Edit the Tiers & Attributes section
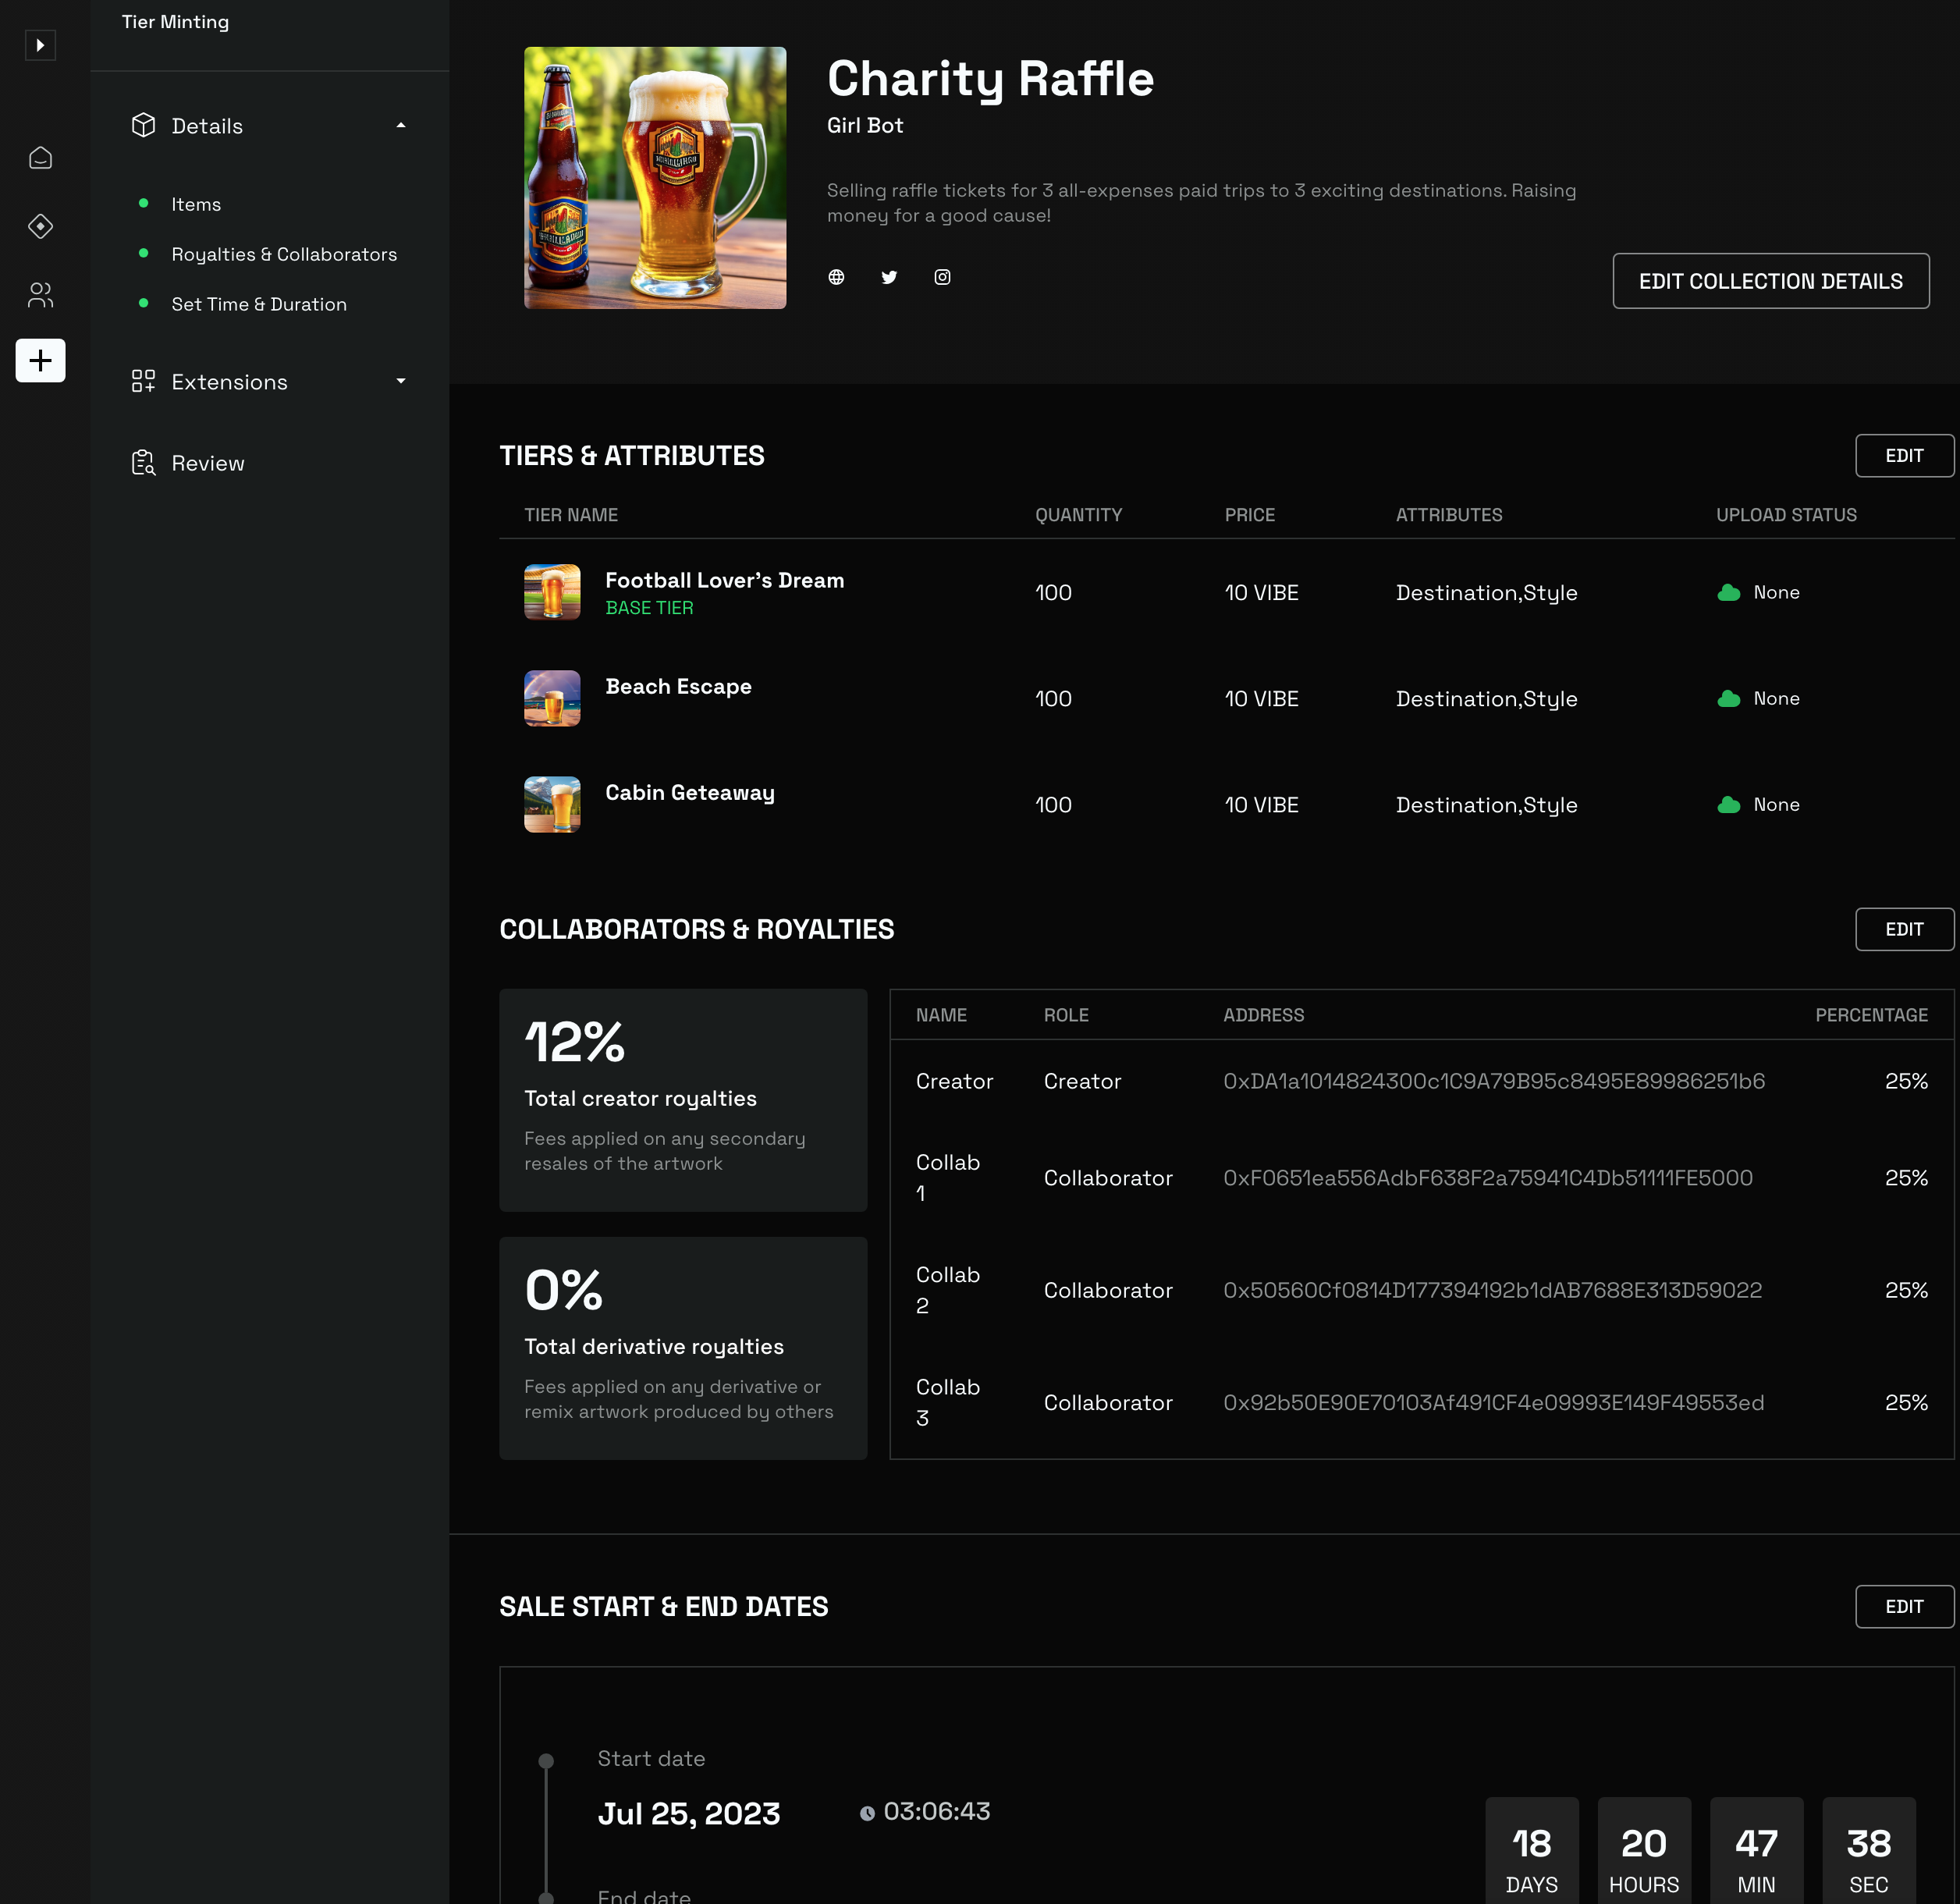Screen dimensions: 1960x1904 (1903, 456)
